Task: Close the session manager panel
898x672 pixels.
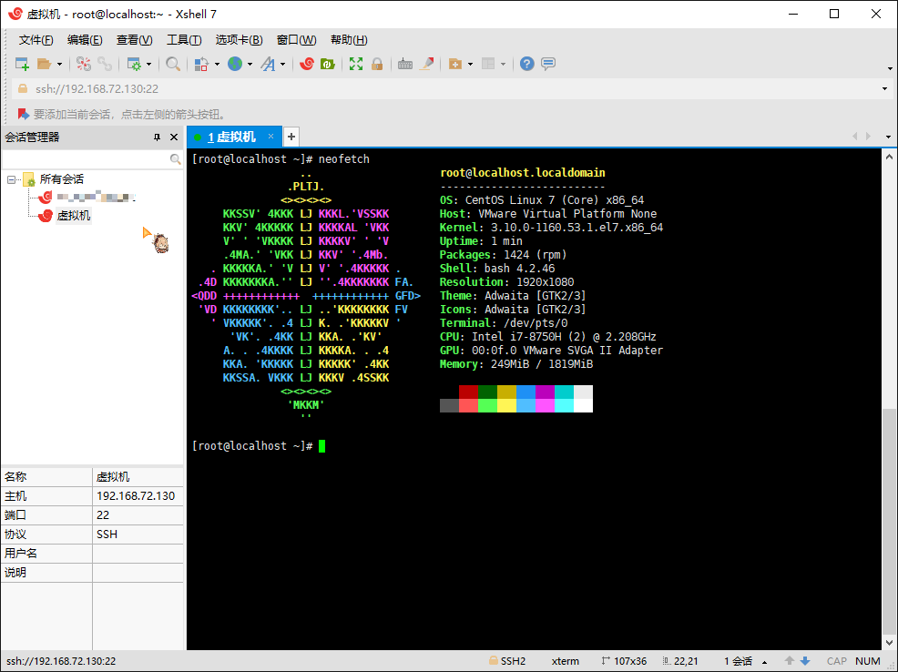Action: (x=174, y=137)
